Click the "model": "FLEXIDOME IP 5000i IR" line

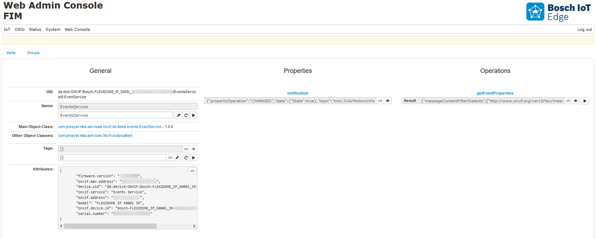pyautogui.click(x=110, y=203)
